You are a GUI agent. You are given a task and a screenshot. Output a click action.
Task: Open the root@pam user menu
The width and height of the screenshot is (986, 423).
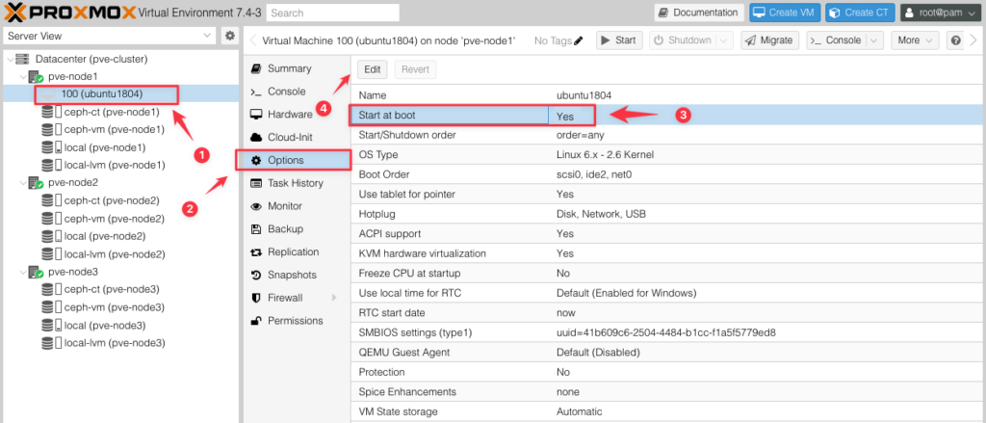tap(940, 13)
